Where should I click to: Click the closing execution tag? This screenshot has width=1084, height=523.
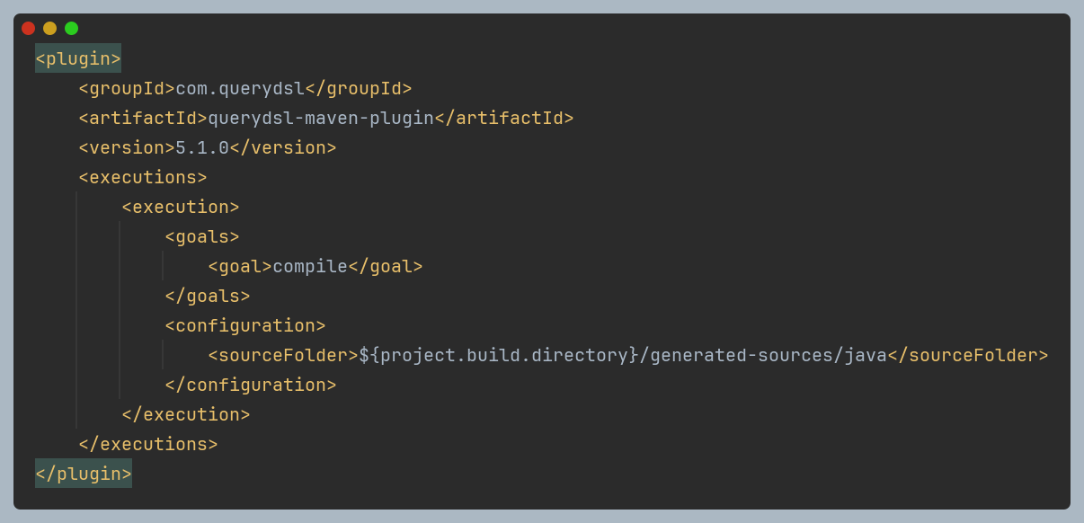click(186, 414)
